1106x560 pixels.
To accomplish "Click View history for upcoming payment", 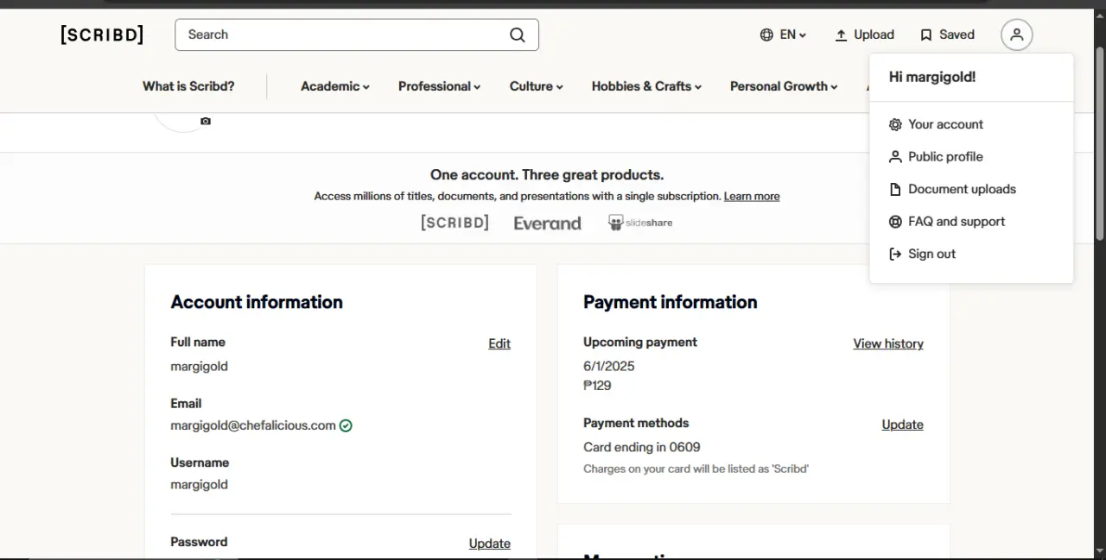I will (888, 343).
